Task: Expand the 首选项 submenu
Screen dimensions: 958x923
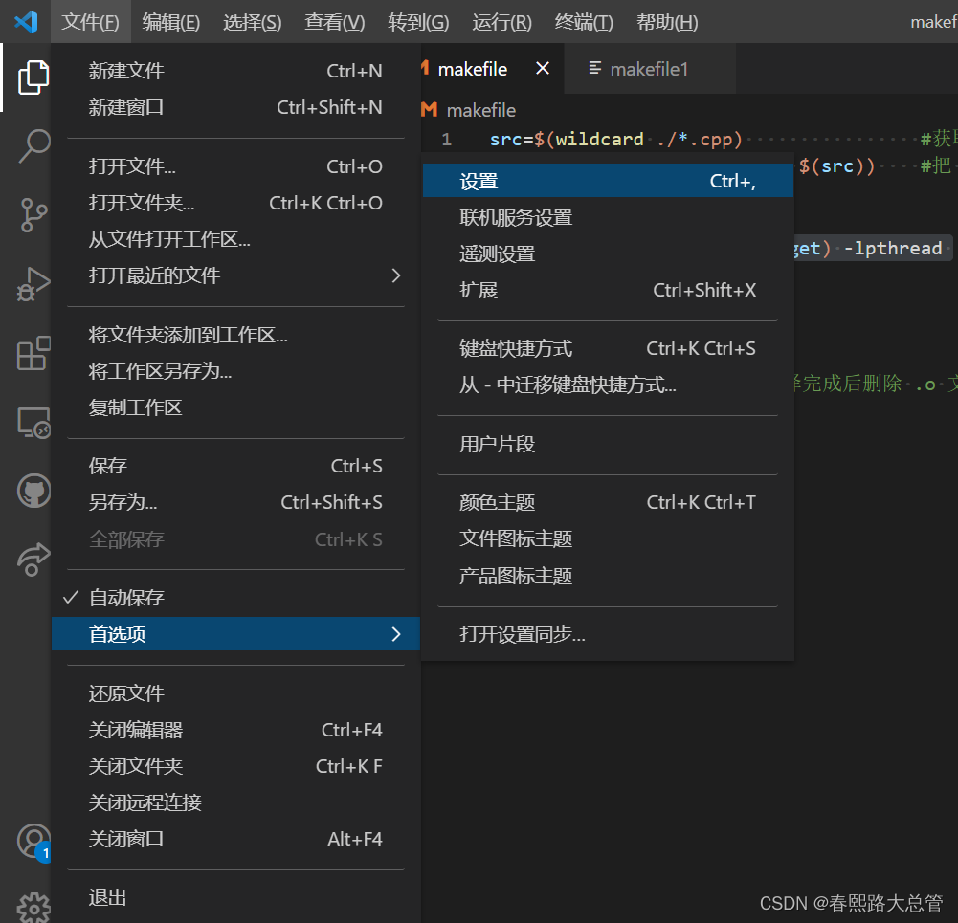Action: point(235,634)
